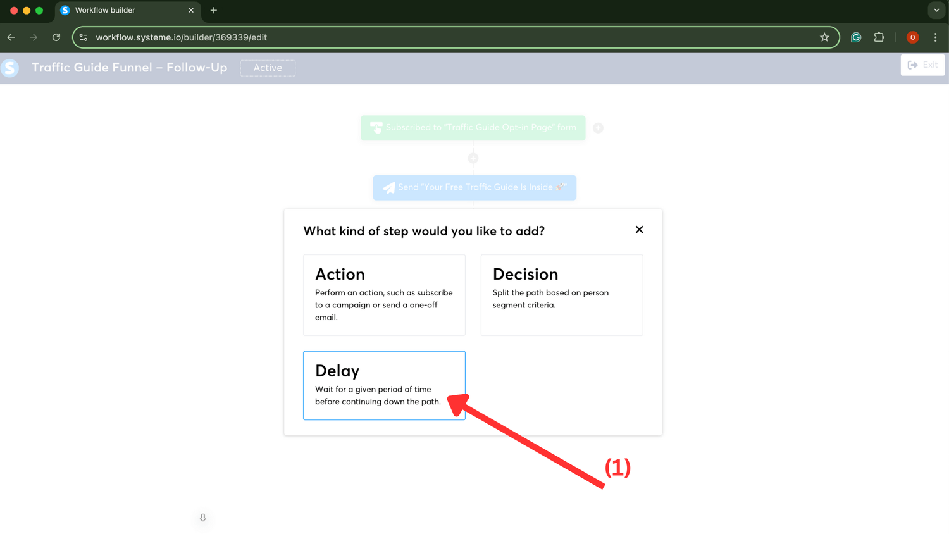Select the Subscribed to form trigger node
The width and height of the screenshot is (949, 534).
473,128
